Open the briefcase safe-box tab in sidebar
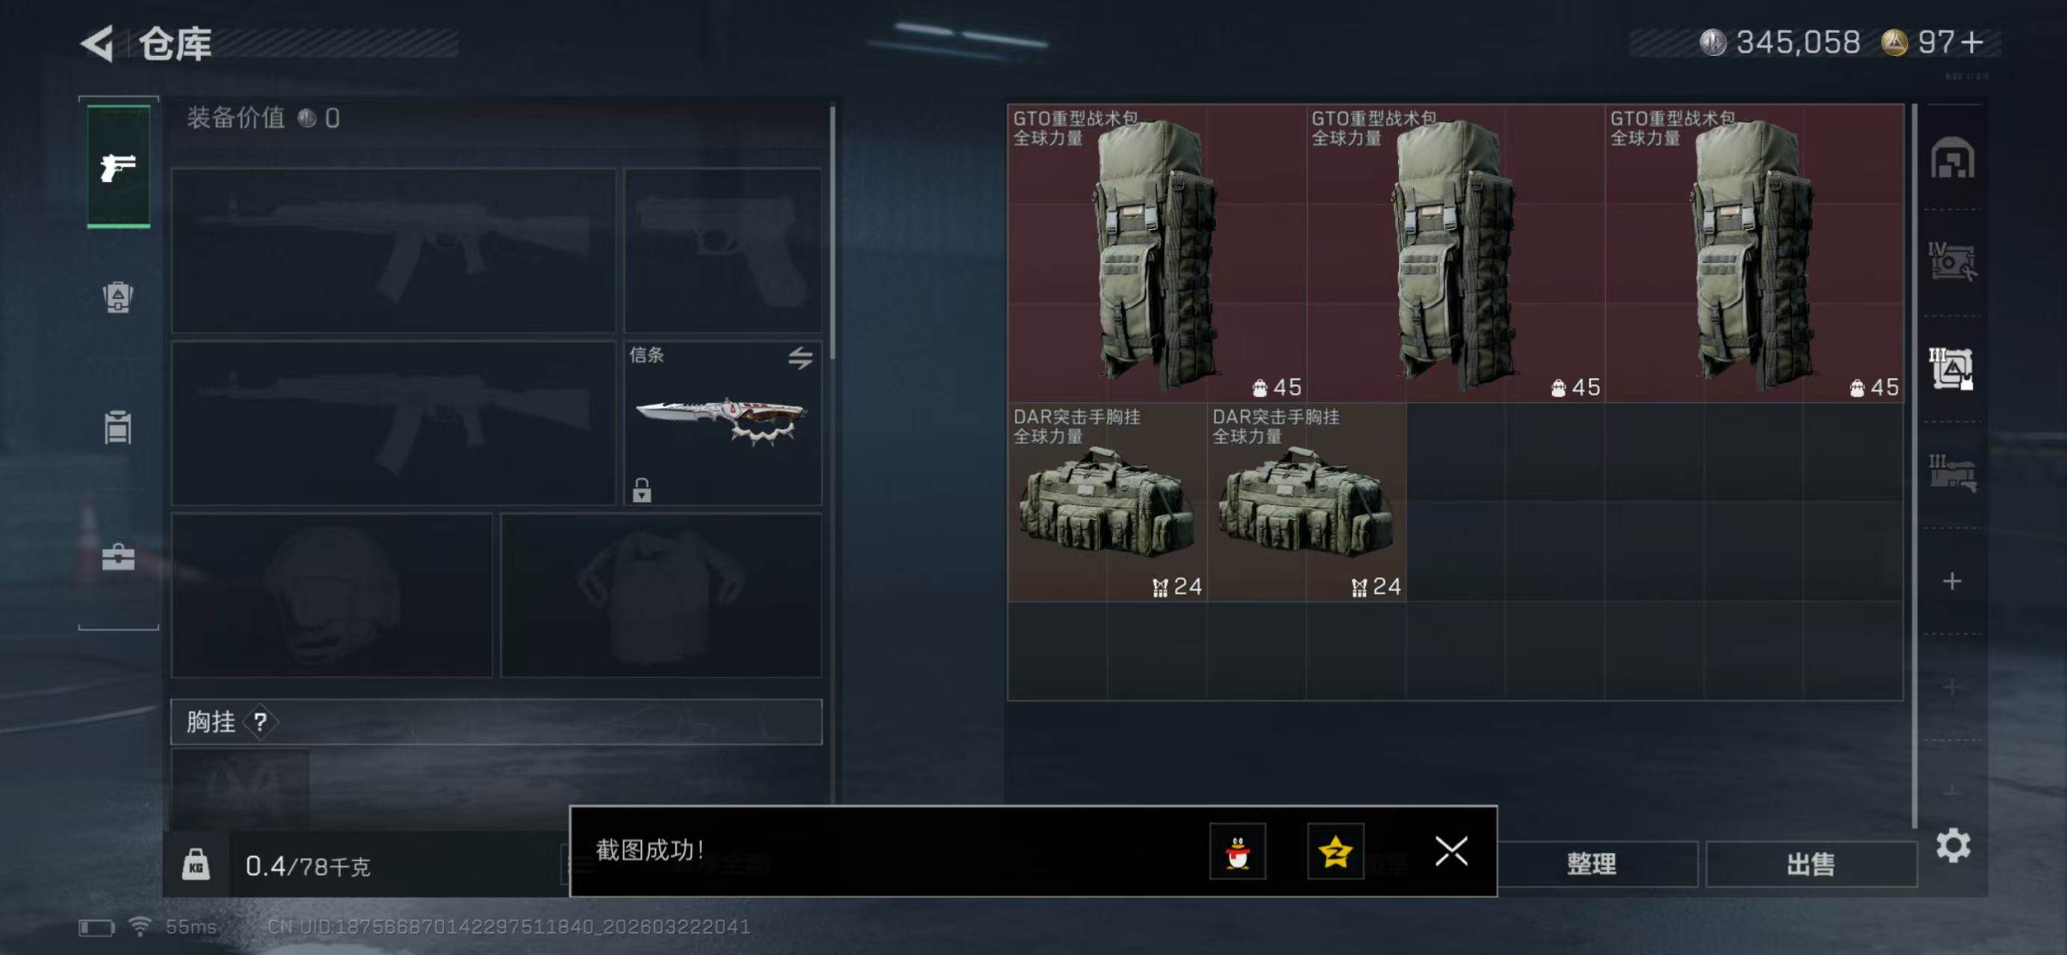The height and width of the screenshot is (955, 2067). pyautogui.click(x=118, y=557)
